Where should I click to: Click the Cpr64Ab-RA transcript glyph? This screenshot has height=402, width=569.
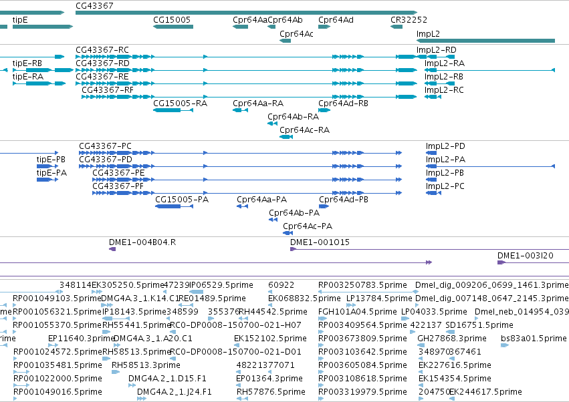coord(272,124)
